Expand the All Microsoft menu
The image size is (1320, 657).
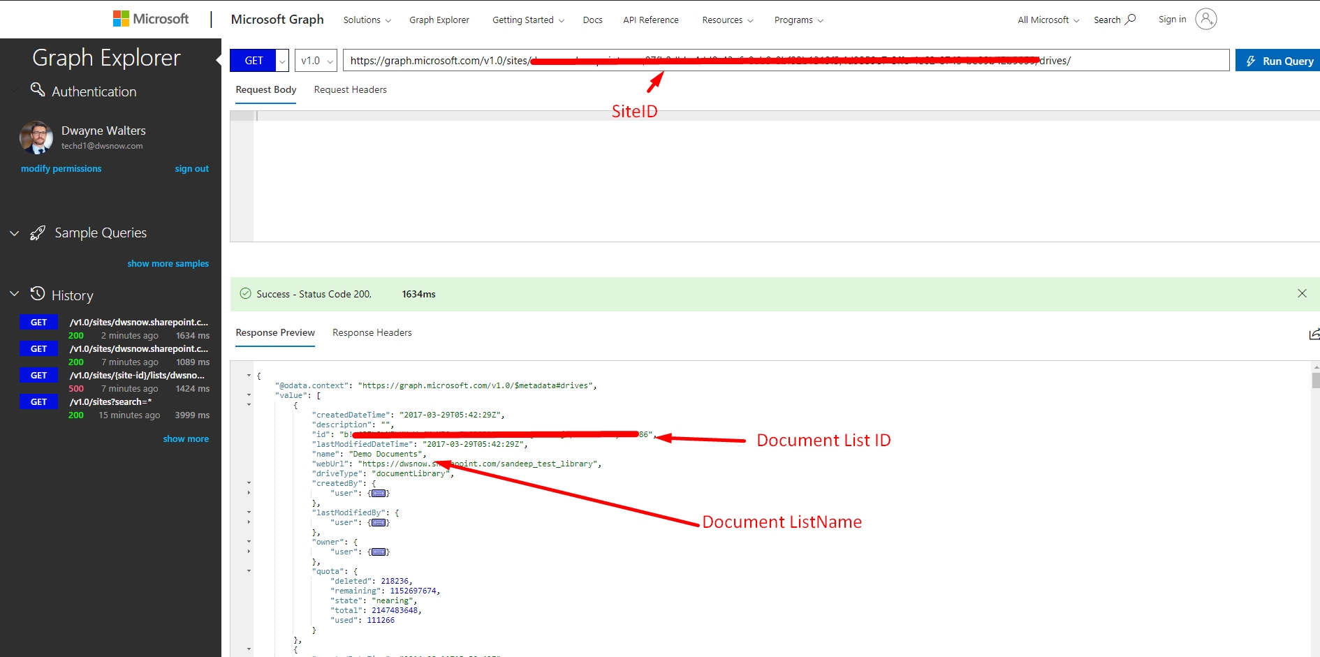1048,20
